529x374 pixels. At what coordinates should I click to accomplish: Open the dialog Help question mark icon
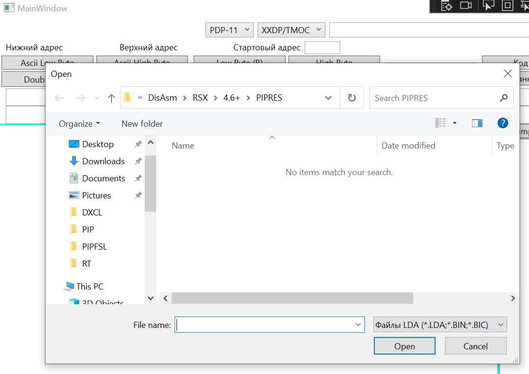click(x=502, y=123)
